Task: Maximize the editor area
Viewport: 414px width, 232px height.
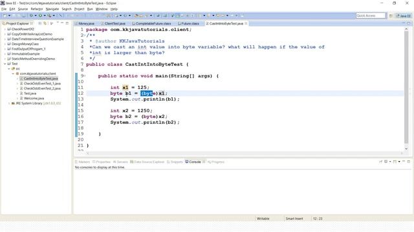Action: click(x=409, y=23)
